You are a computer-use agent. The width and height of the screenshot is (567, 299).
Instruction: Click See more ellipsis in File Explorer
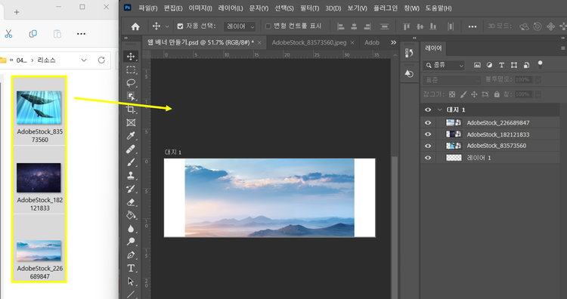pyautogui.click(x=82, y=33)
